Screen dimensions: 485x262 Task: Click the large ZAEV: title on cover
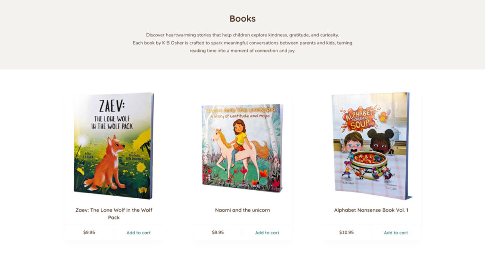pyautogui.click(x=112, y=106)
